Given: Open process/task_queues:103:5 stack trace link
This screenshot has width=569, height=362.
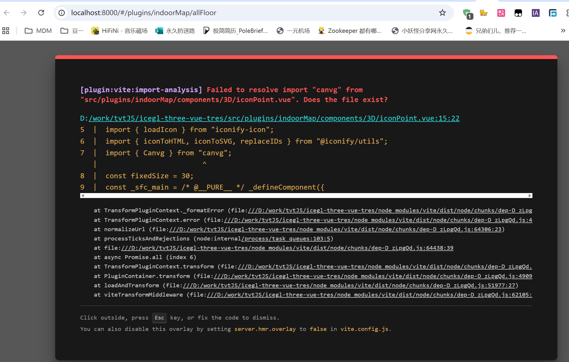Looking at the screenshot, I should (x=286, y=239).
